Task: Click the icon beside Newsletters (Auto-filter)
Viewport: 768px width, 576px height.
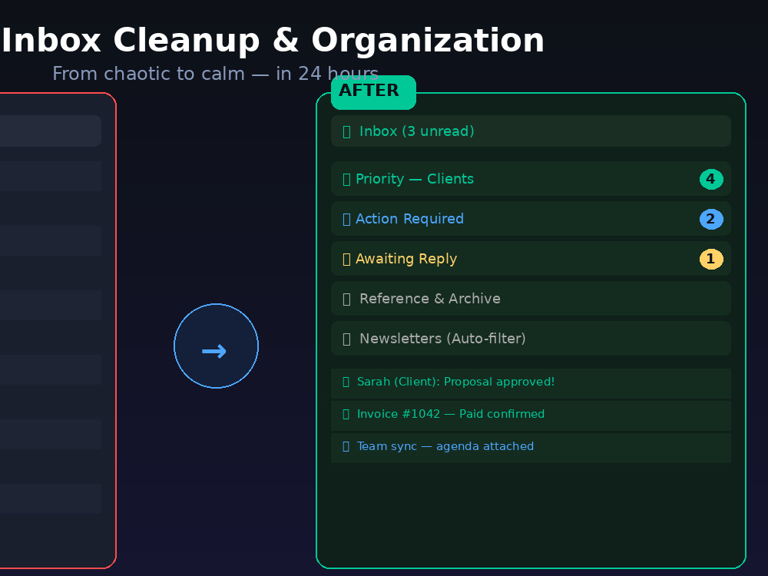Action: click(346, 339)
